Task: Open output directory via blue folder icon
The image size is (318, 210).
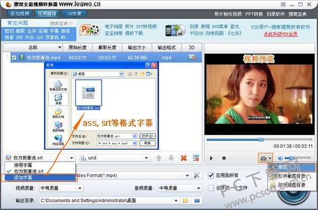Action: pyautogui.click(x=197, y=200)
